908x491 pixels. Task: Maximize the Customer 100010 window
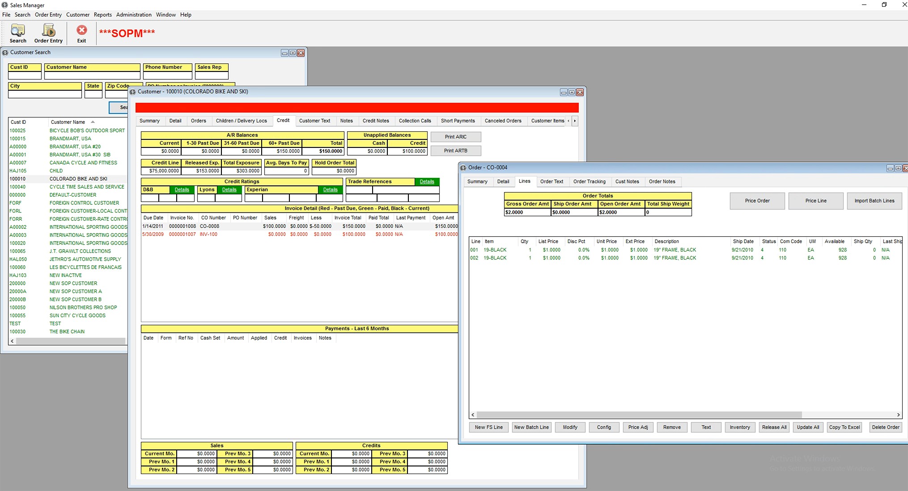click(x=572, y=92)
